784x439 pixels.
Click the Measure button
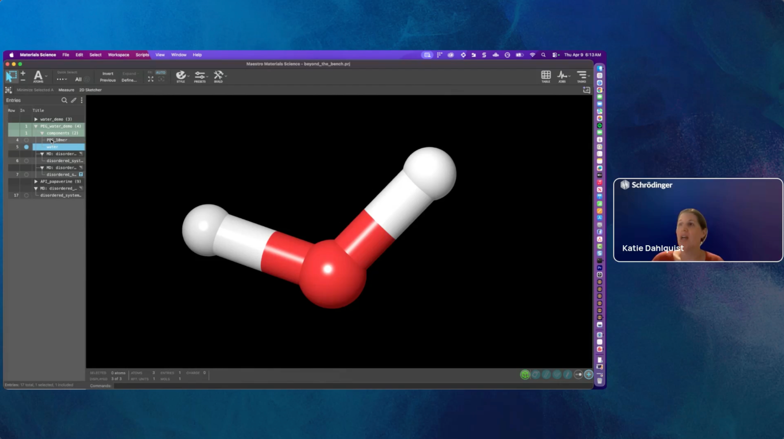coord(66,90)
